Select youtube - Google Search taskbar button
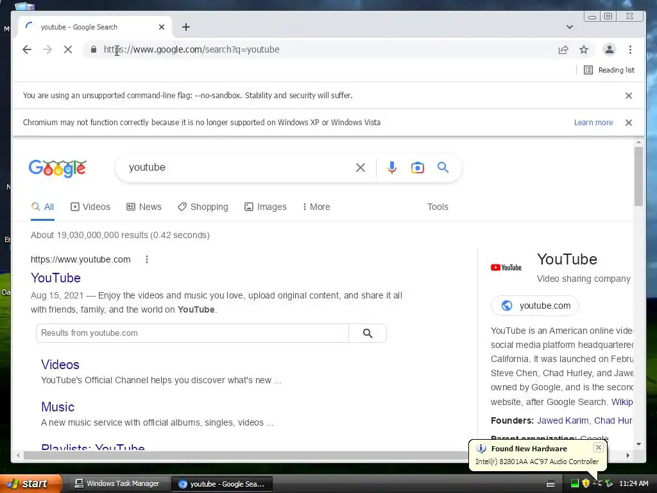This screenshot has width=657, height=493. (222, 484)
